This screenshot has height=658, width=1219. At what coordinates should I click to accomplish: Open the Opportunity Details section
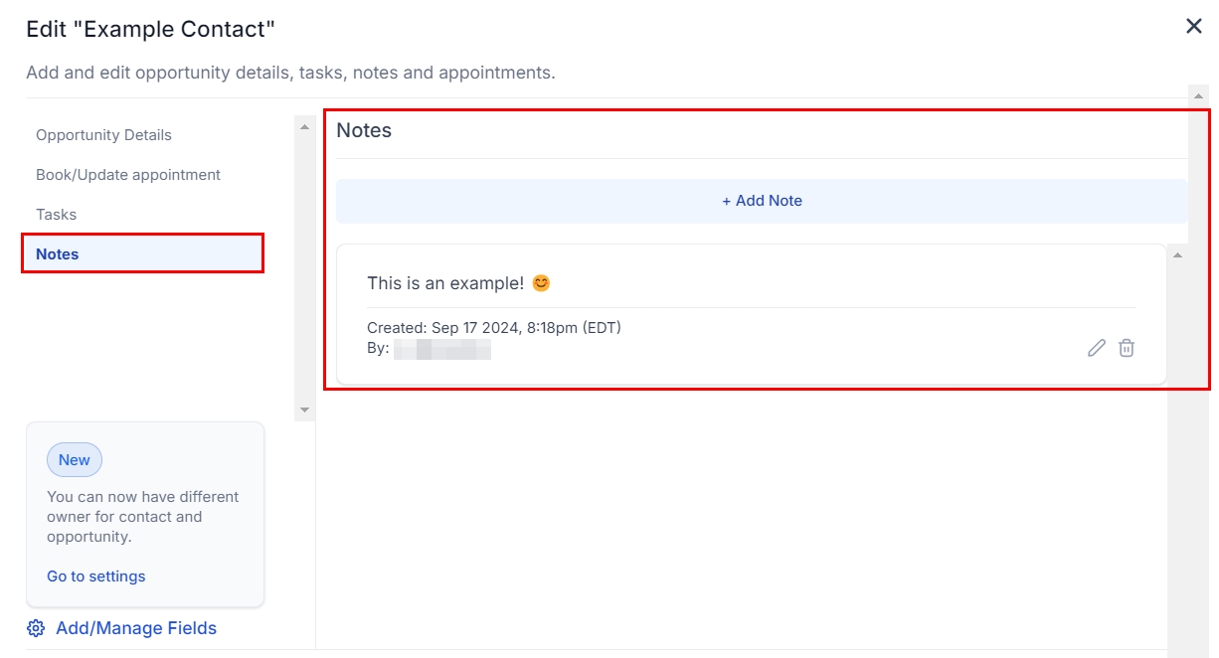[x=103, y=135]
